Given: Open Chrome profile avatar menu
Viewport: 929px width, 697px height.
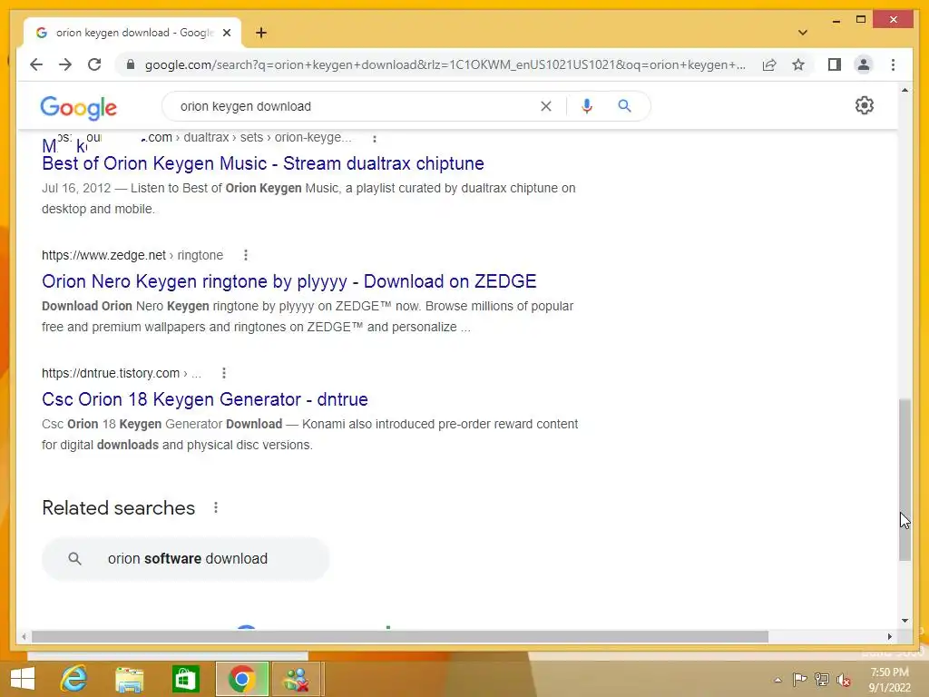Looking at the screenshot, I should coord(864,64).
